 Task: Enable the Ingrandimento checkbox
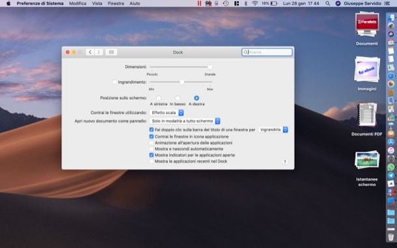click(x=115, y=82)
